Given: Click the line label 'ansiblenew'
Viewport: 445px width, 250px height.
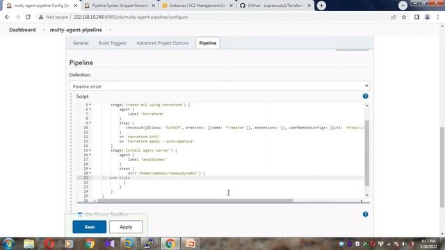Looking at the screenshot, I should (x=147, y=160).
